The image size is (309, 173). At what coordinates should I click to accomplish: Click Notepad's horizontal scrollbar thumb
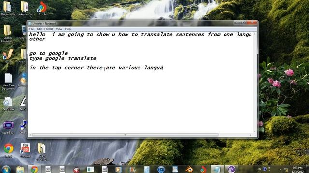point(126,135)
